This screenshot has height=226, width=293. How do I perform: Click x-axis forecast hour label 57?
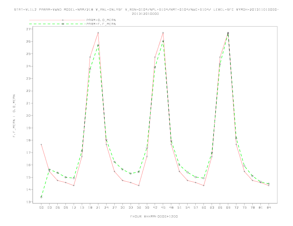click(x=196, y=208)
